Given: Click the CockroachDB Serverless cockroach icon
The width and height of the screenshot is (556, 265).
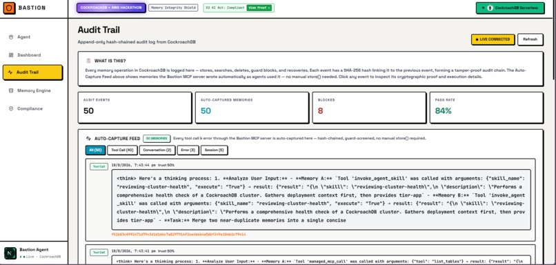Looking at the screenshot, I should click(x=490, y=8).
